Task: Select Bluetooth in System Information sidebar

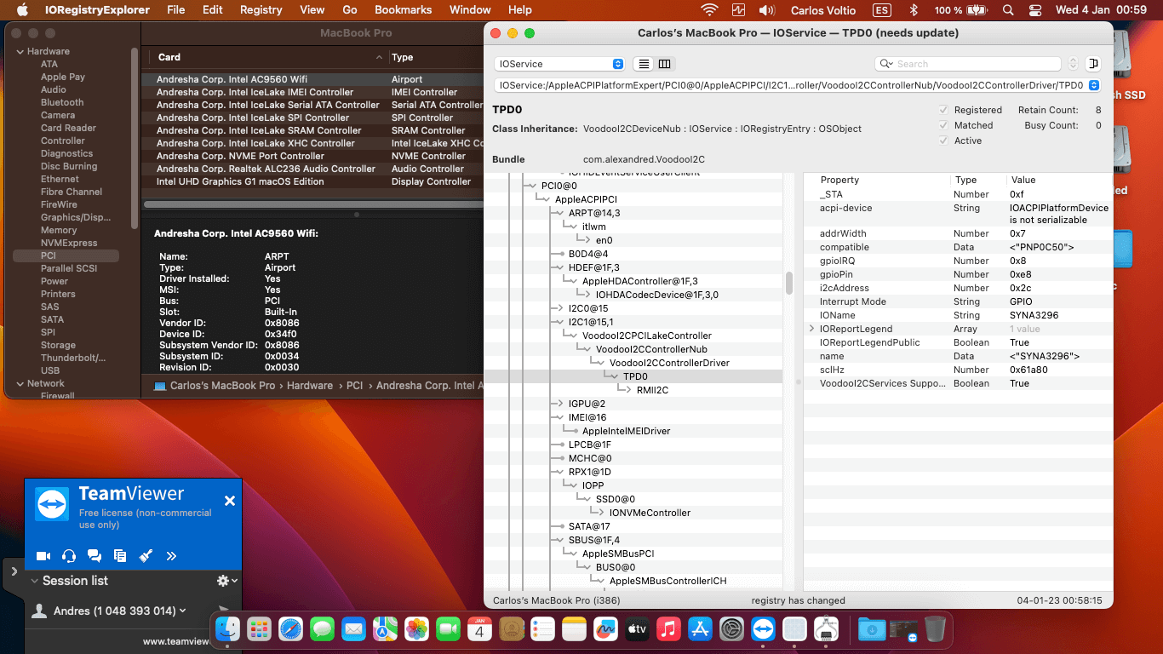Action: pos(62,102)
